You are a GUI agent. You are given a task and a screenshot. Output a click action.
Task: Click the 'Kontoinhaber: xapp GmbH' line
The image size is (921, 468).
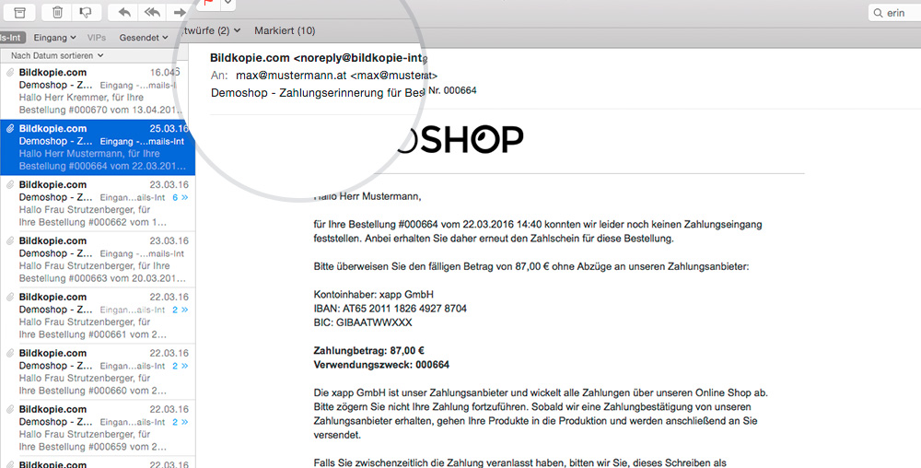click(x=374, y=294)
